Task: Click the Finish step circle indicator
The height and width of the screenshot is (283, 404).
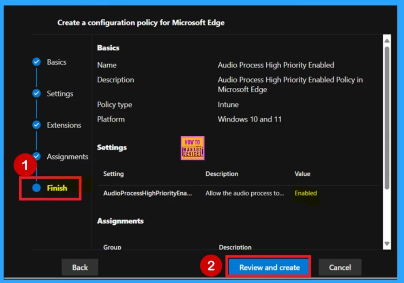Action: click(36, 188)
